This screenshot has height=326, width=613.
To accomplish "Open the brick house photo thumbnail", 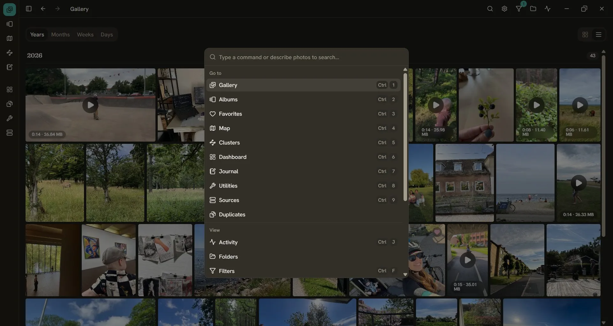I will (465, 183).
